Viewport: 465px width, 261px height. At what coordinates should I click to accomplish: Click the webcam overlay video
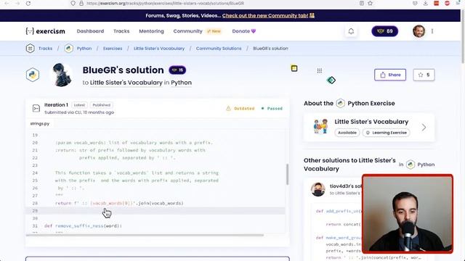point(408,214)
